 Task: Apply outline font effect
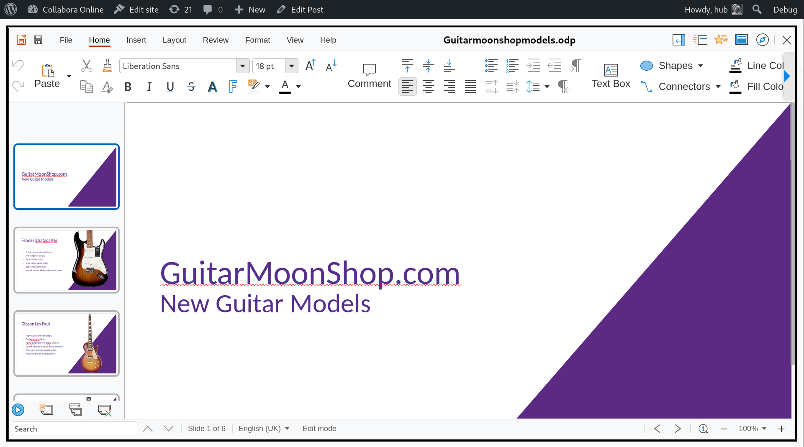(233, 87)
